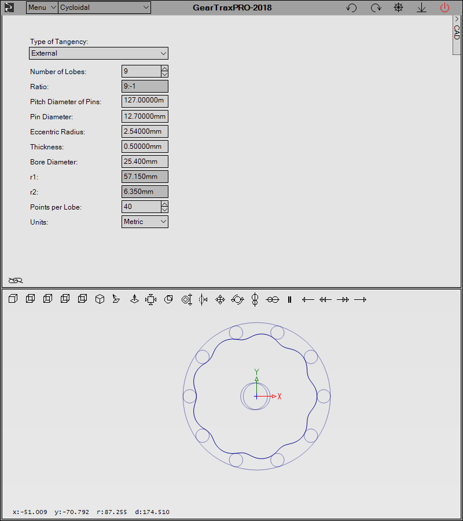Click the mirror icon with a vertical dashed line
The image size is (463, 521).
coord(203,299)
